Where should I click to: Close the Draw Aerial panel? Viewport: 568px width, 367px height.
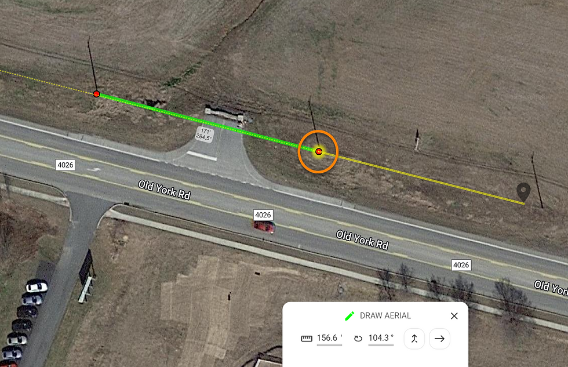(454, 316)
